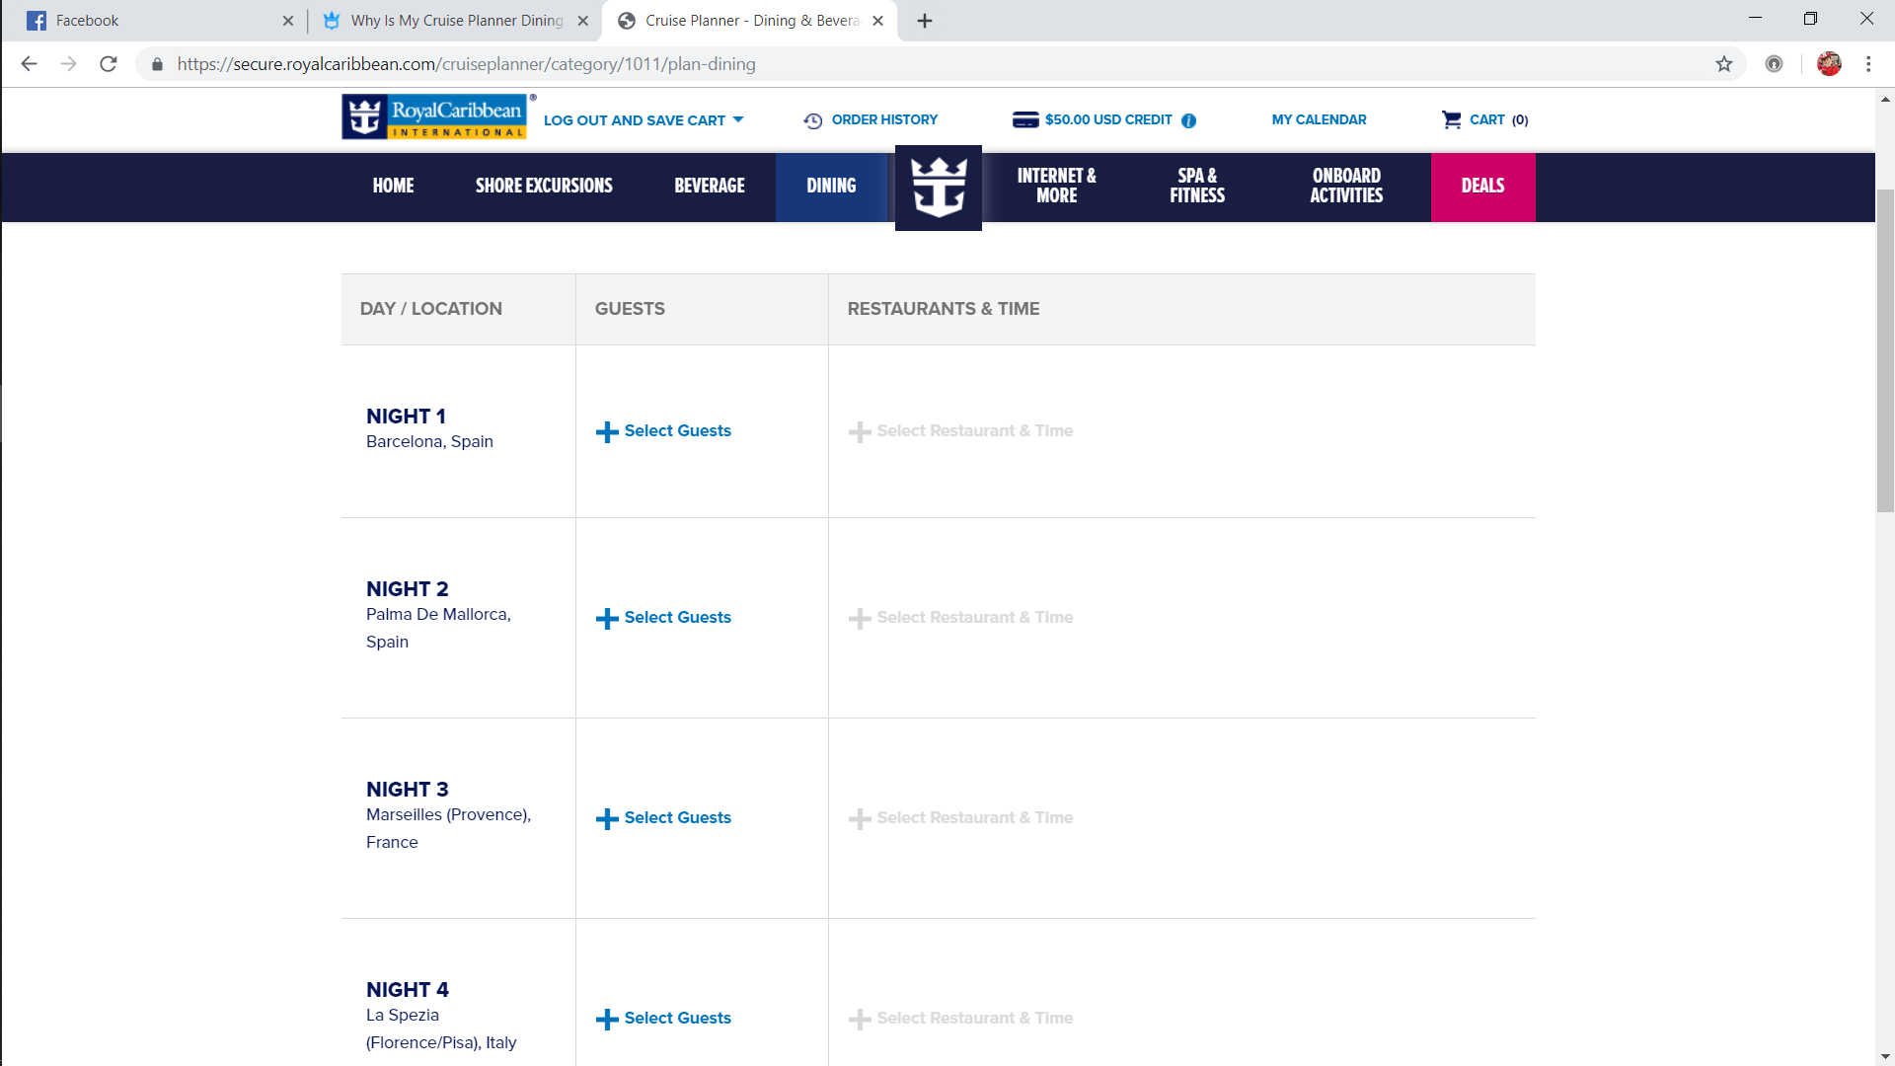Screen dimensions: 1895x1066
Task: Close the Facebook tab
Action: (x=288, y=21)
